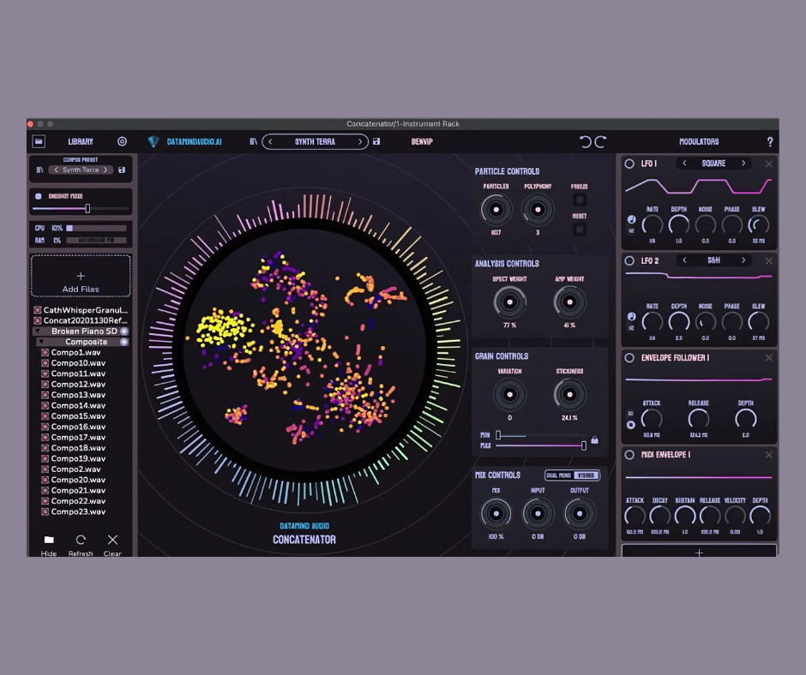Remove LFO 2 with its X icon
Viewport: 806px width, 675px height.
click(768, 261)
